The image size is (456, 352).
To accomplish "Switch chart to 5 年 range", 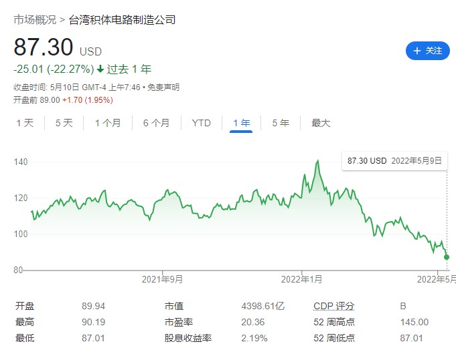I will coord(281,123).
